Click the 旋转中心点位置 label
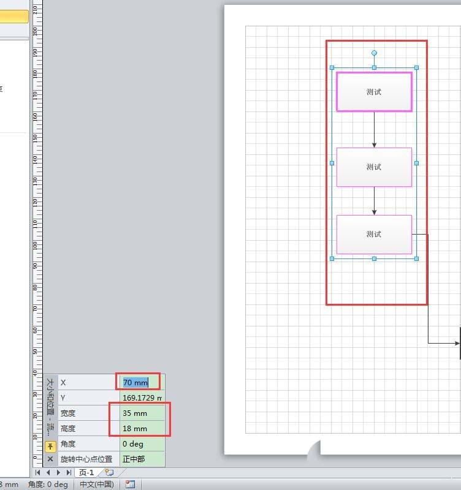This screenshot has width=461, height=490. point(86,459)
